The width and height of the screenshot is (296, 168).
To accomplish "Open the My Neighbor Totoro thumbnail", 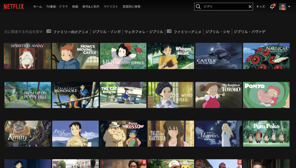I will [x=219, y=95].
